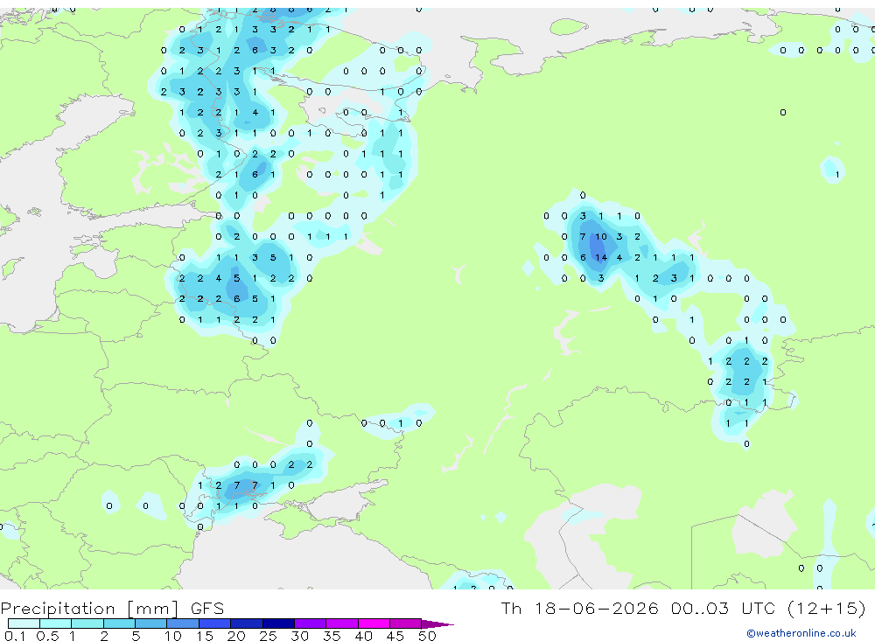Click legend tick label "15"
Image resolution: width=875 pixels, height=641 pixels.
point(204,636)
